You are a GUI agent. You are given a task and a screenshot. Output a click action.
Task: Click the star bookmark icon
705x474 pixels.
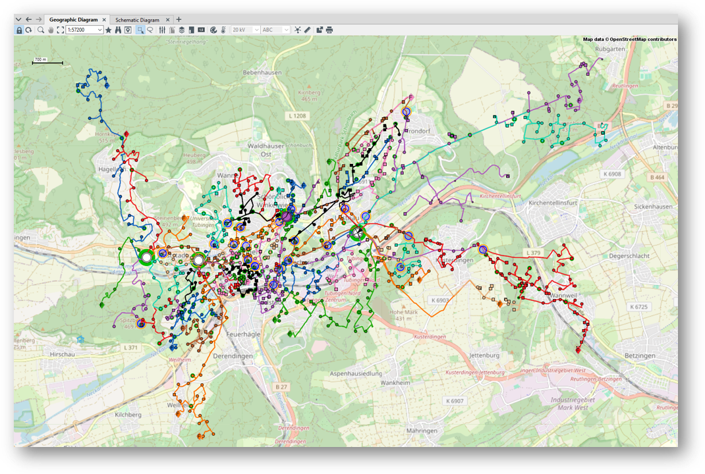tap(109, 30)
